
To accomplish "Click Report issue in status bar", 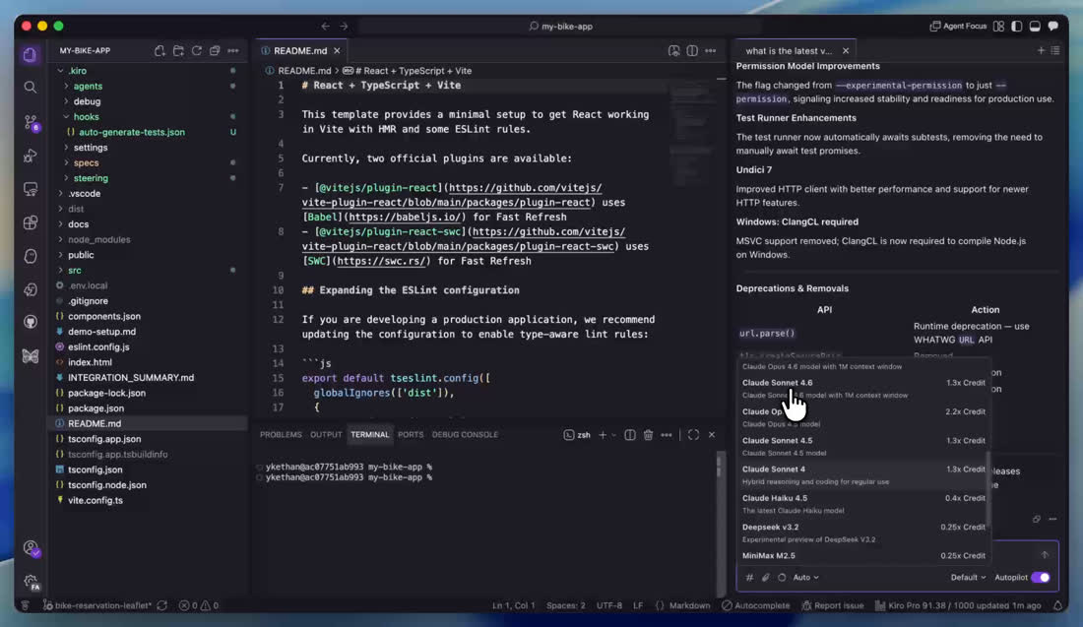I will pos(832,605).
